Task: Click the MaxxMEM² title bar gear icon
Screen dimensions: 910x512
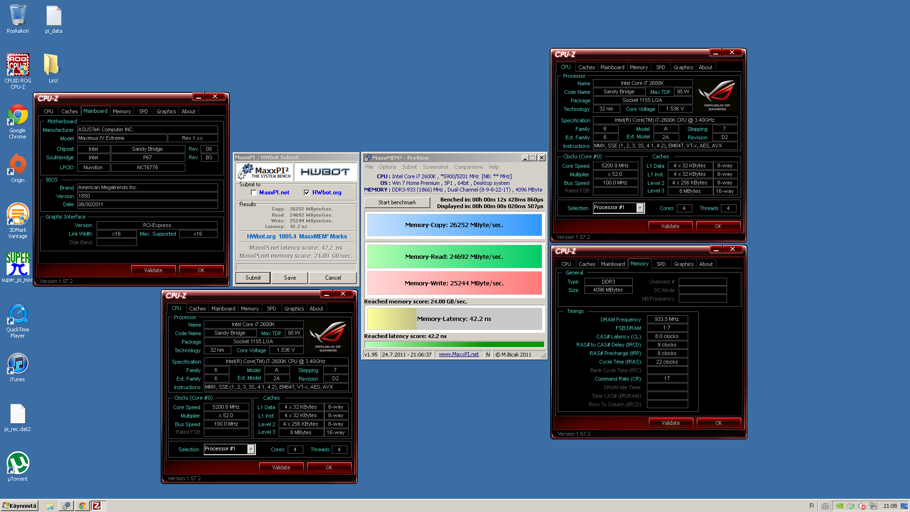Action: tap(367, 158)
